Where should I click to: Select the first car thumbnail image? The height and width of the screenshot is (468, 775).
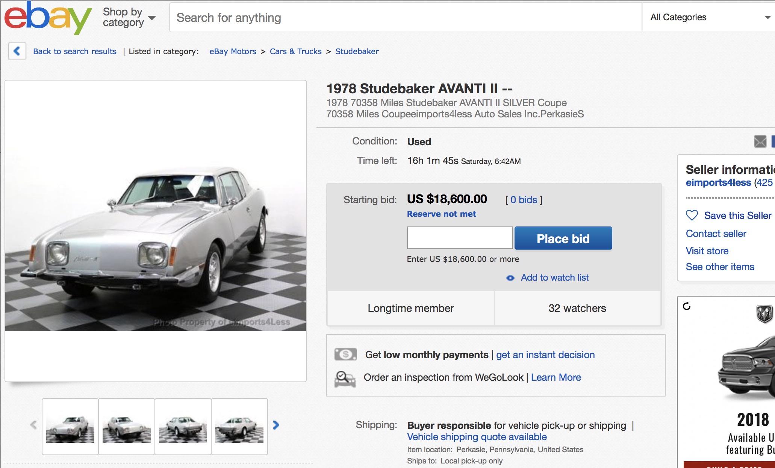pyautogui.click(x=70, y=427)
